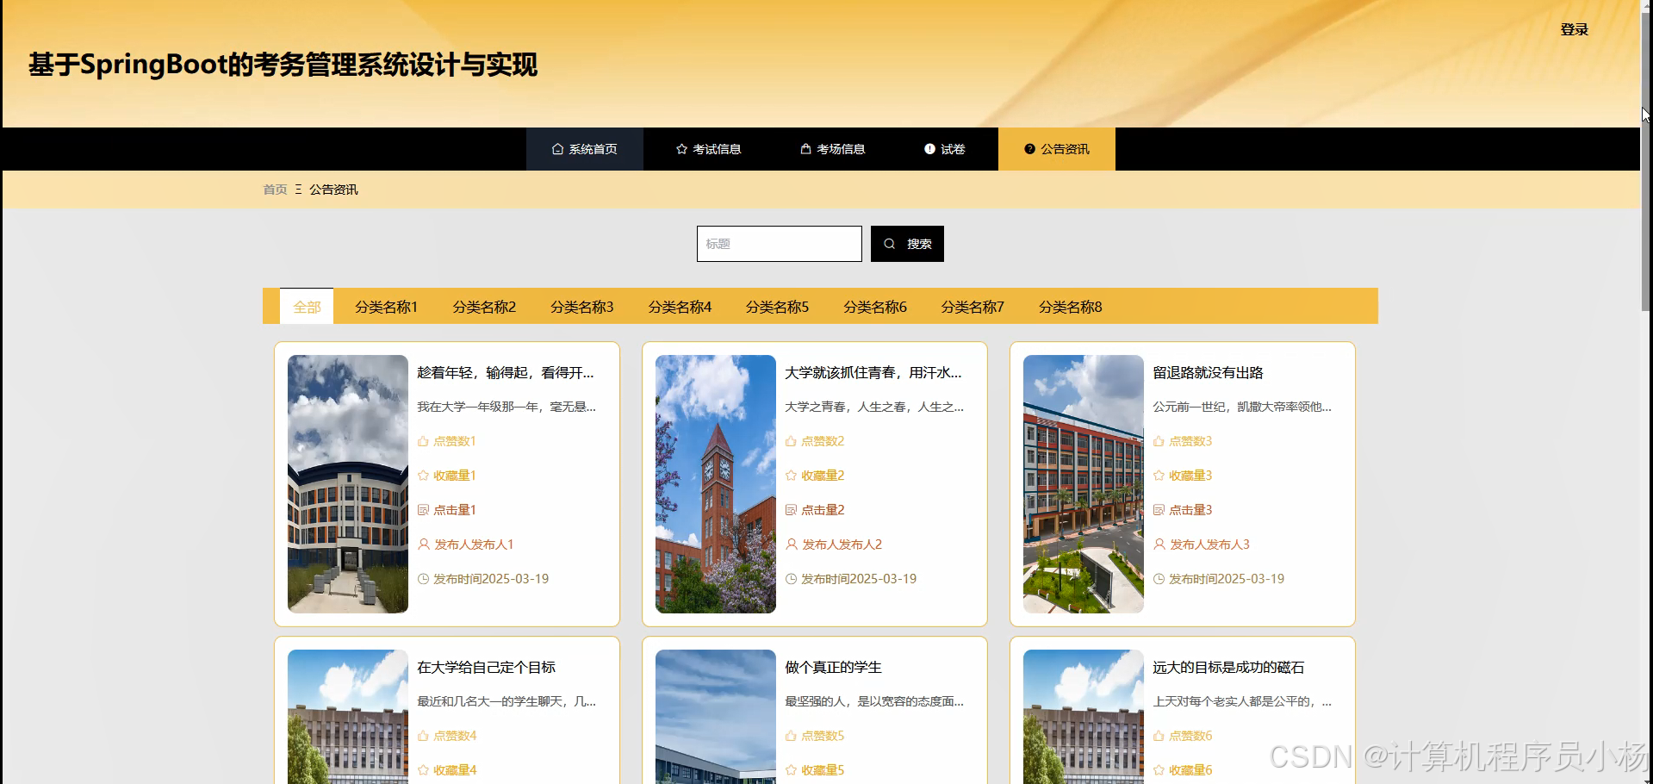This screenshot has height=784, width=1653.
Task: Click thumbs-up icon next to 点赞数1
Action: tap(423, 441)
